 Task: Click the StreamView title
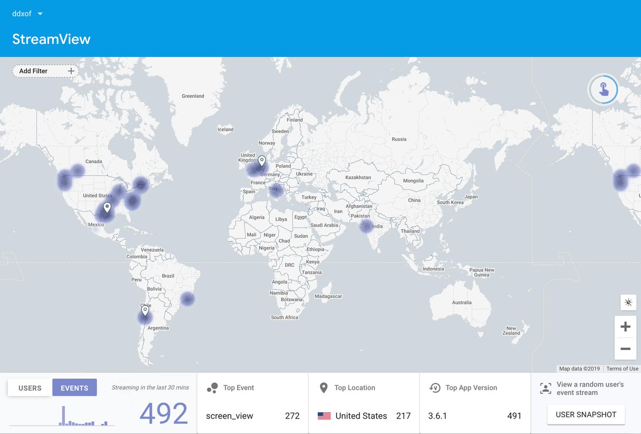click(51, 39)
